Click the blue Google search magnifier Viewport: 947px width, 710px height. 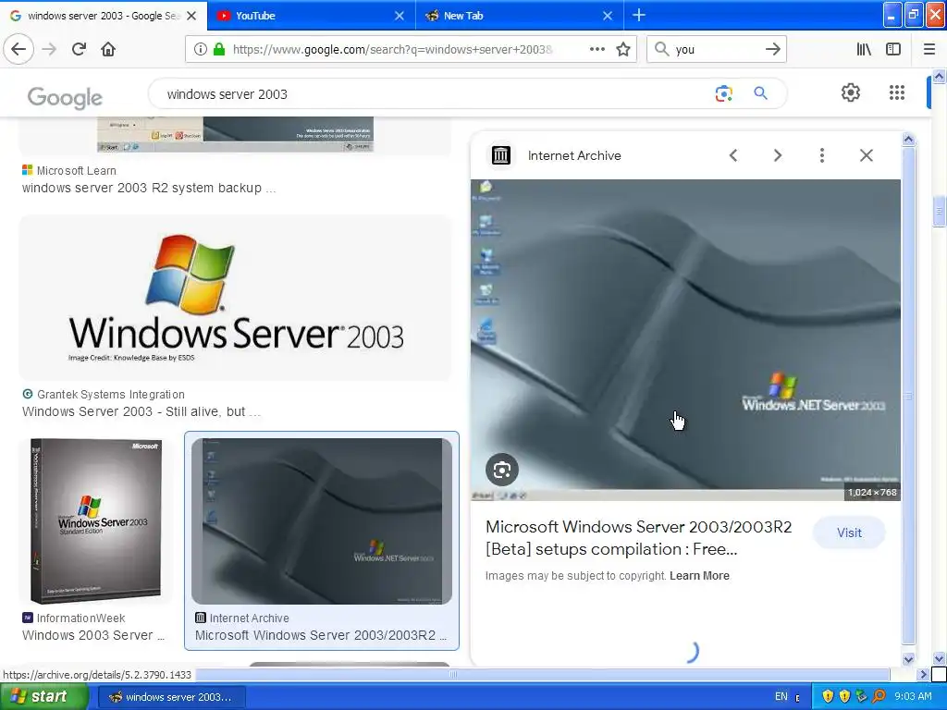tap(760, 93)
